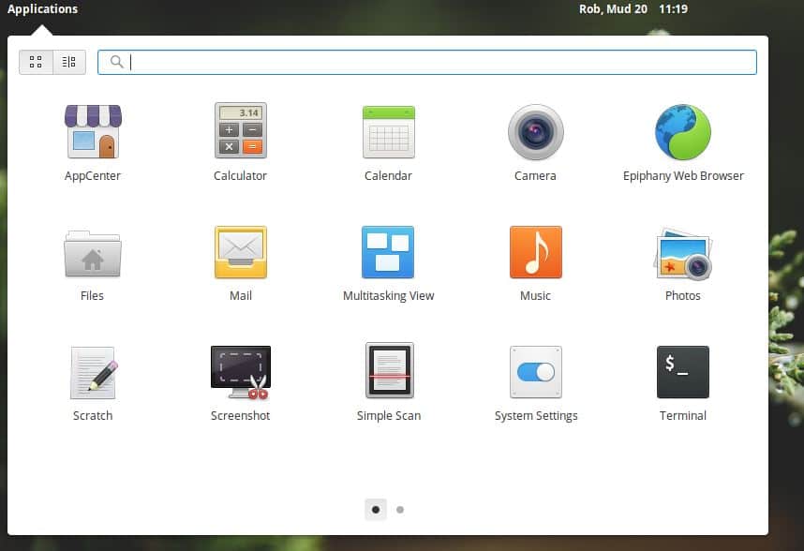Viewport: 804px width, 551px height.
Task: Launch Simple Scan
Action: 388,371
